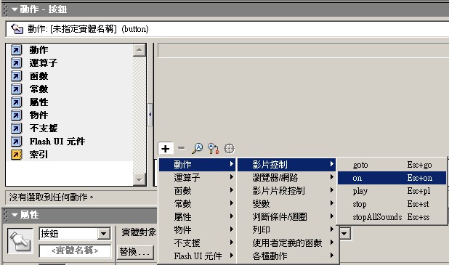449x265 pixels.
Task: Click the book icon beside 動作 category
Action: [x=16, y=50]
